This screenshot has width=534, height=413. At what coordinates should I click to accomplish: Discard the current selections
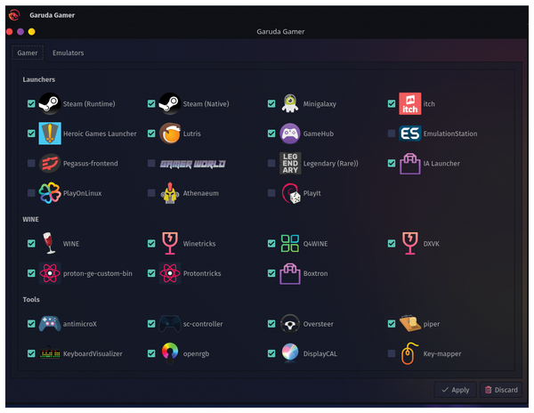click(x=501, y=390)
